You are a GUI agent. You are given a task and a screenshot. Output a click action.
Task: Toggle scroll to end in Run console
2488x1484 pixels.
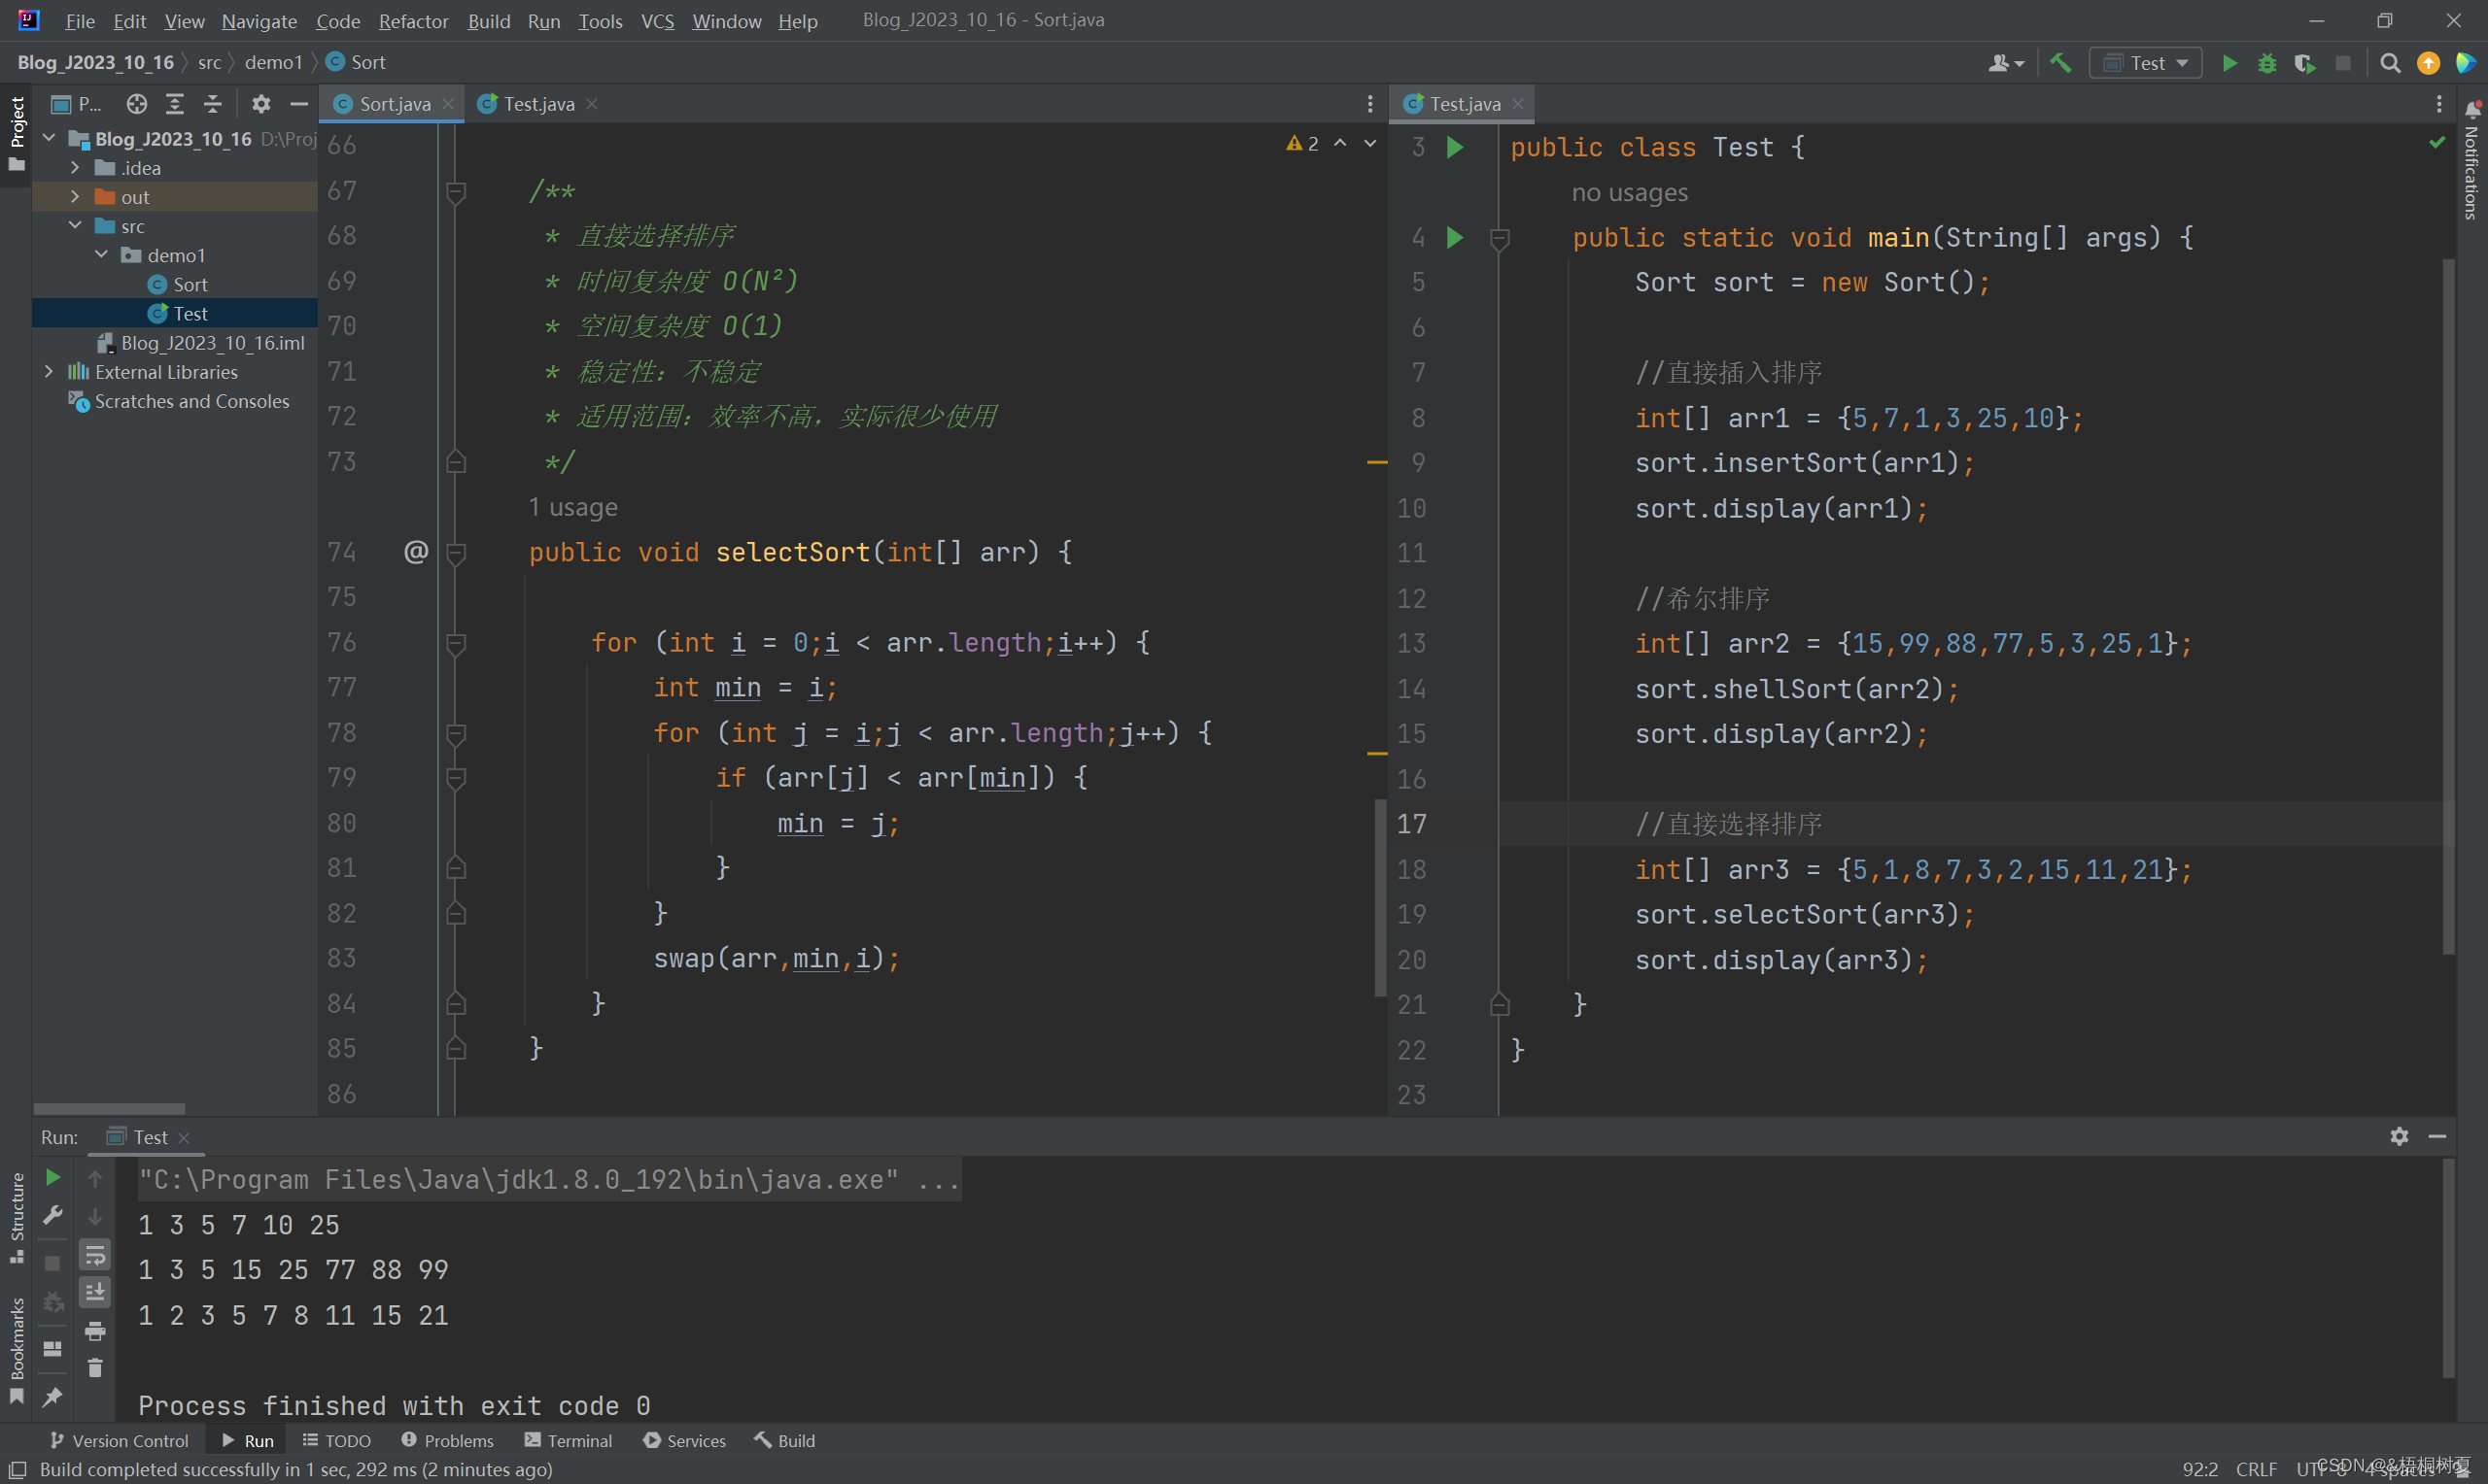pos(95,1293)
